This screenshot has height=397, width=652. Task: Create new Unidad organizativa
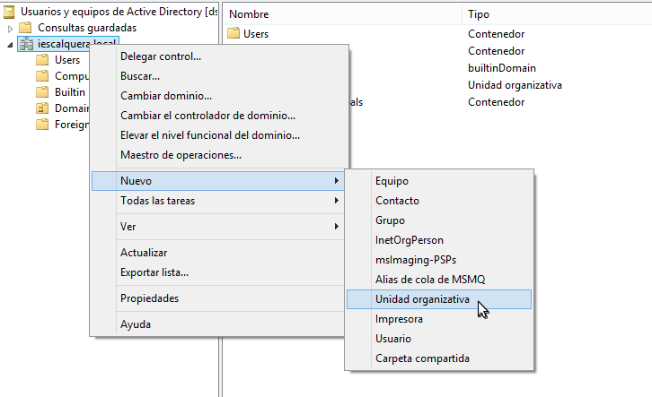click(x=439, y=299)
